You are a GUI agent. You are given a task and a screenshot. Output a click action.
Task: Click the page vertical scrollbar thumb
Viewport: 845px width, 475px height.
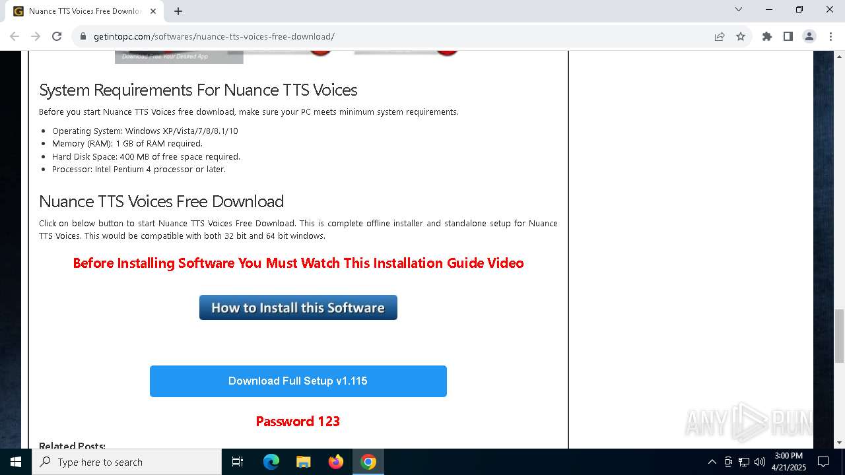click(x=839, y=336)
